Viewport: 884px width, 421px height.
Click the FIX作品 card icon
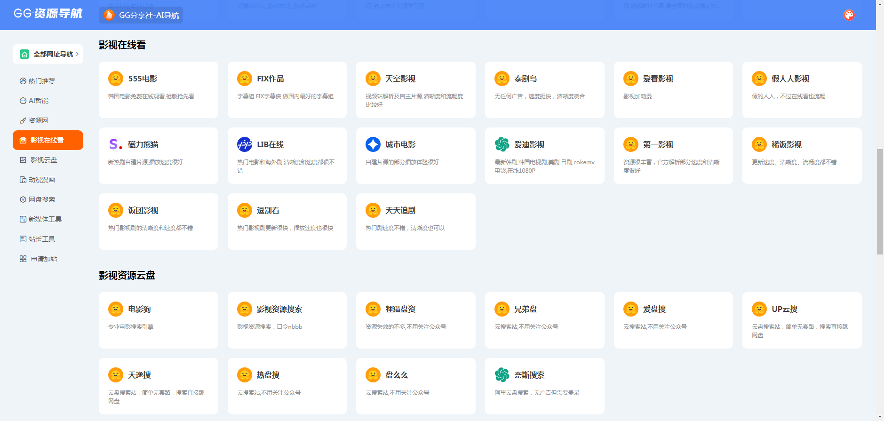tap(245, 79)
